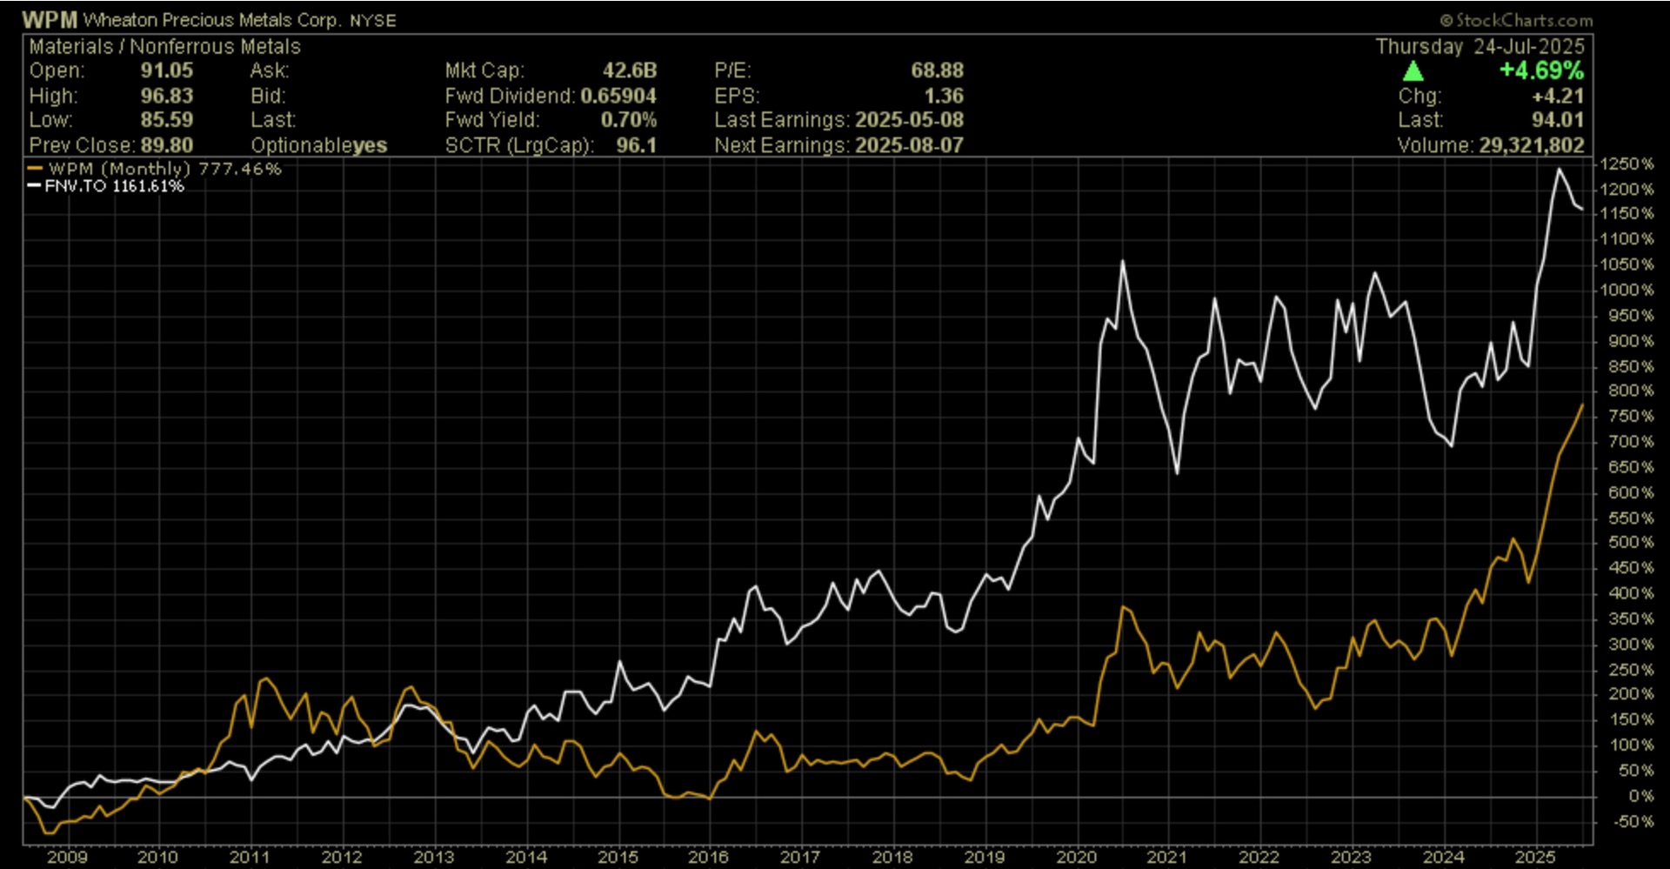The image size is (1670, 869).
Task: Click the WPM (Monthly) 777.46% legend entry
Action: tap(155, 169)
